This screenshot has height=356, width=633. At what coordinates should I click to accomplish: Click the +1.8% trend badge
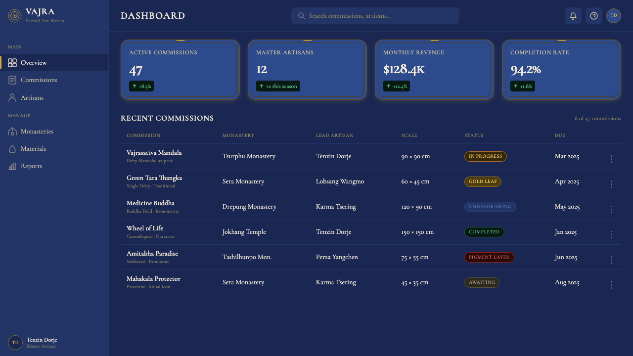(523, 86)
